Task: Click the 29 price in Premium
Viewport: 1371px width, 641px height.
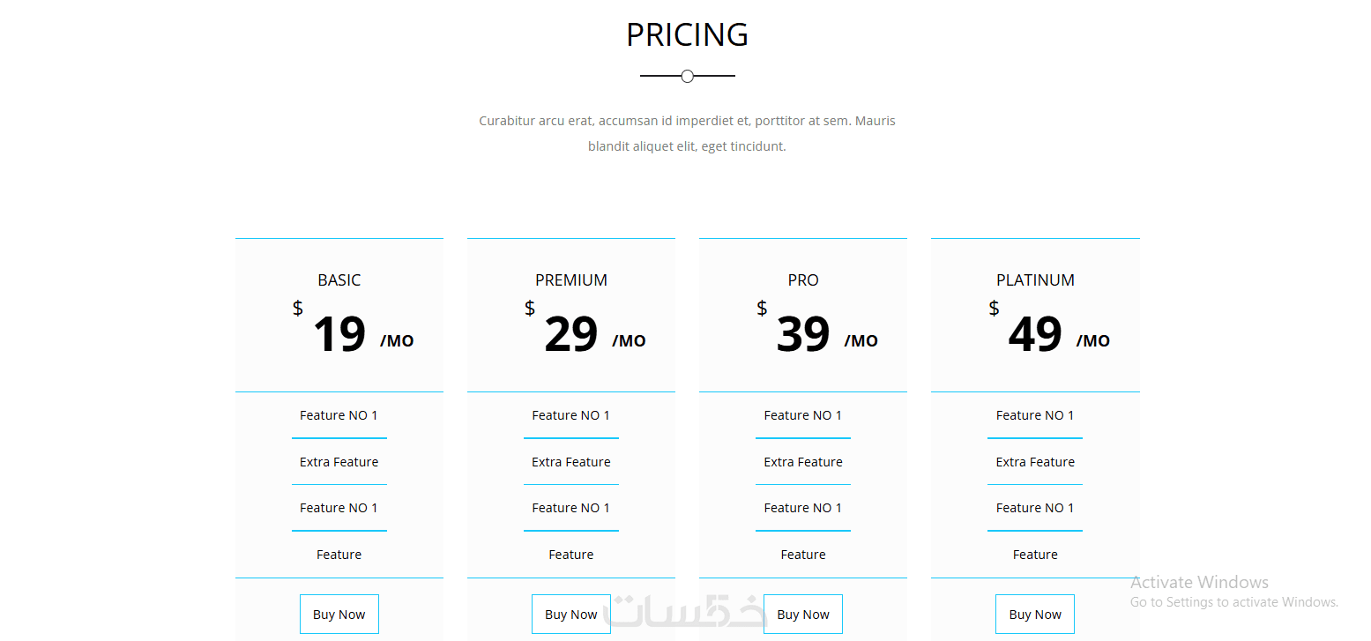Action: [x=571, y=334]
